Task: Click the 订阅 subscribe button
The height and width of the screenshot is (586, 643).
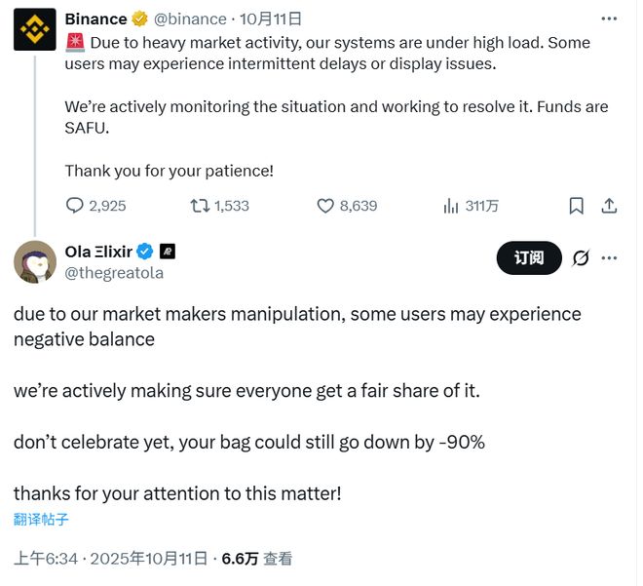Action: (529, 257)
